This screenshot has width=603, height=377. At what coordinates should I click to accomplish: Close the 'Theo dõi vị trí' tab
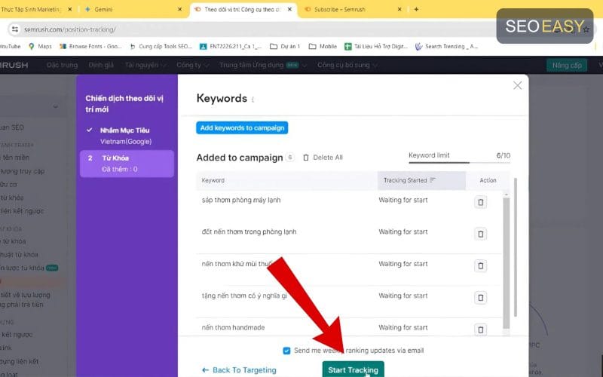click(x=289, y=9)
